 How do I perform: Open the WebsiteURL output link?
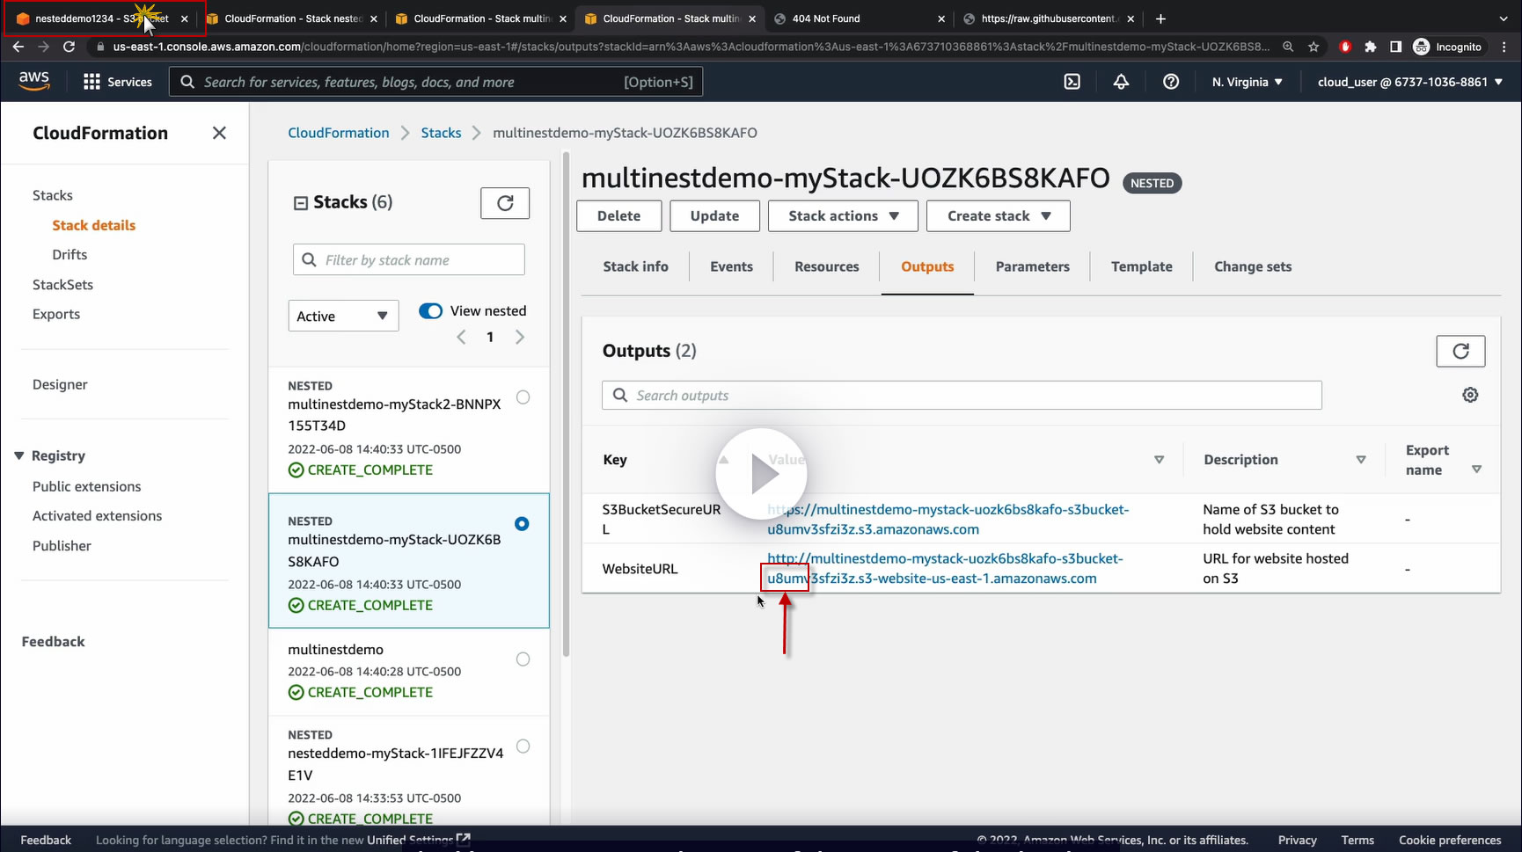click(945, 568)
